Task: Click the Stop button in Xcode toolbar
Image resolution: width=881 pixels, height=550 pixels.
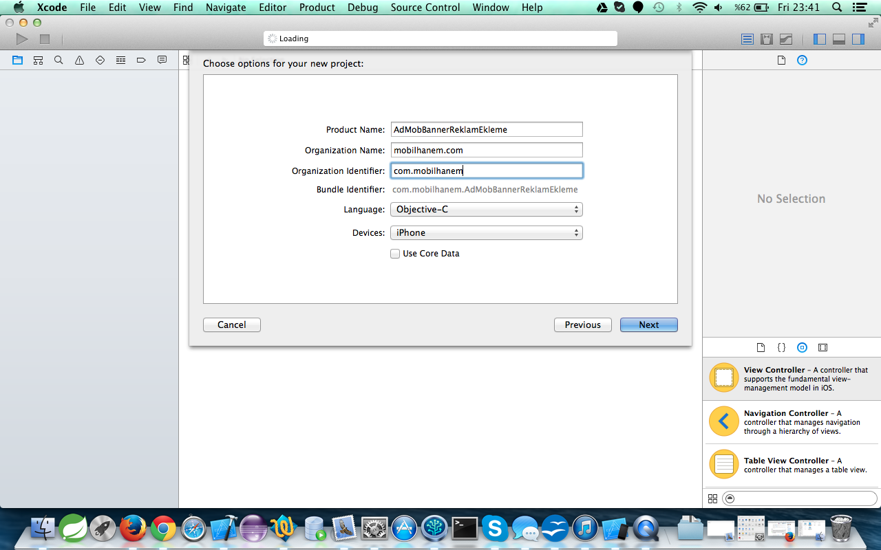Action: point(45,39)
